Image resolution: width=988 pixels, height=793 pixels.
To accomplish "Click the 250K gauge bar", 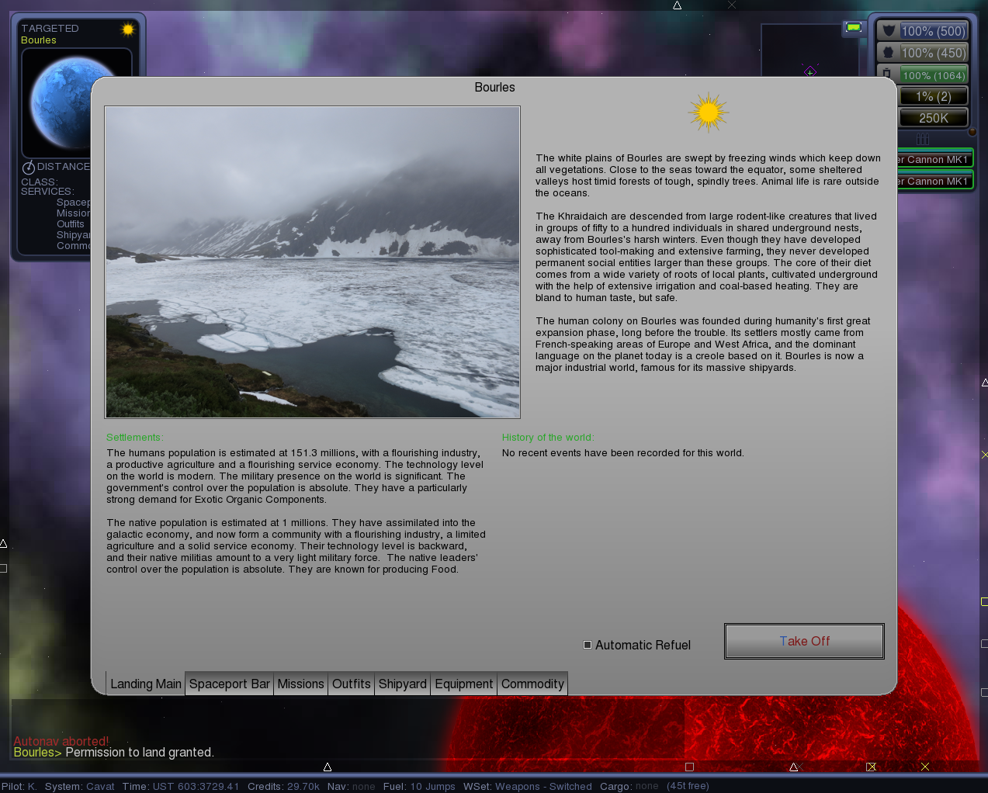I will click(934, 118).
